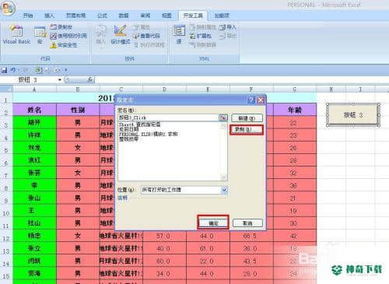The width and height of the screenshot is (389, 284).
Task: Select macro 返回日期 in the list
Action: [129, 129]
